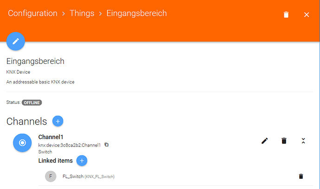Edit Channel1 using the pencil icon
320x189 pixels.
265,141
